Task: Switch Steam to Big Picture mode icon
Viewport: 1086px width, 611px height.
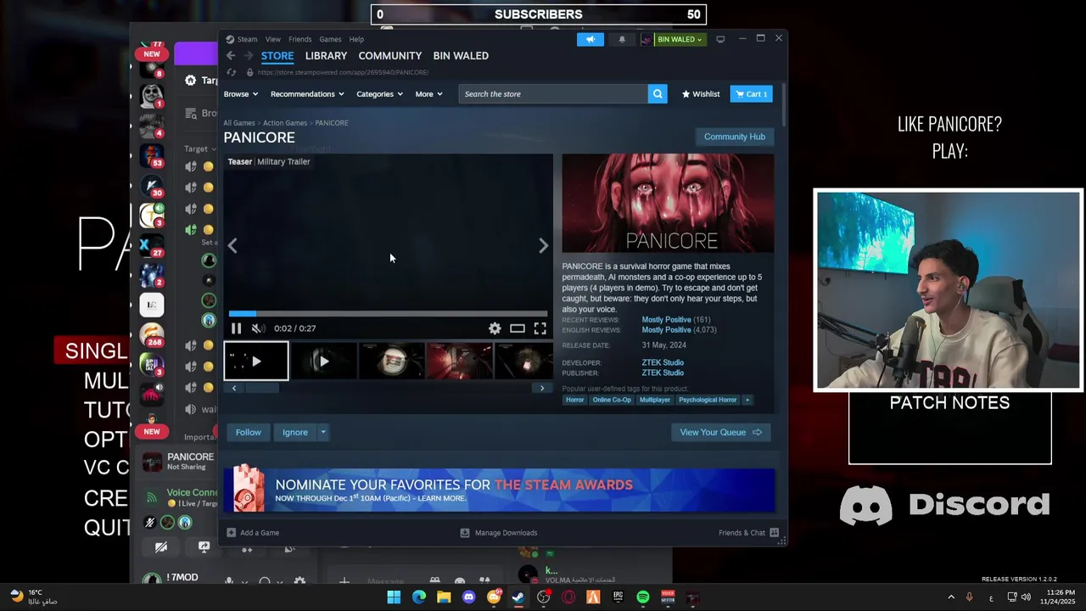Action: click(720, 39)
